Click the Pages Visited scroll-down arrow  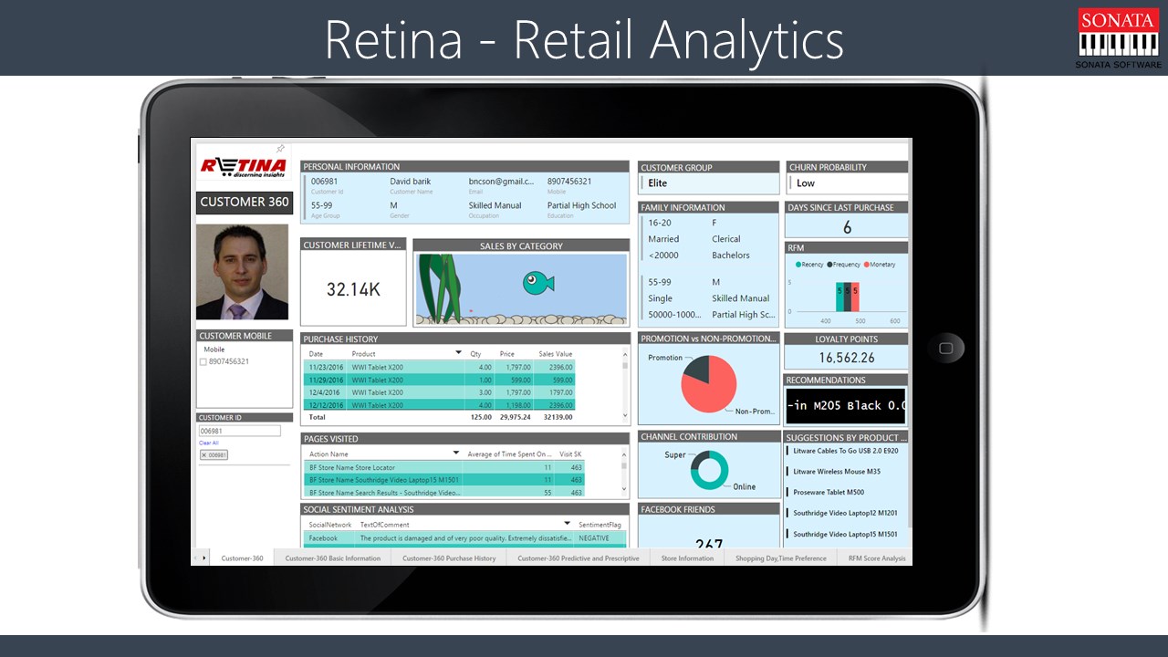(625, 491)
